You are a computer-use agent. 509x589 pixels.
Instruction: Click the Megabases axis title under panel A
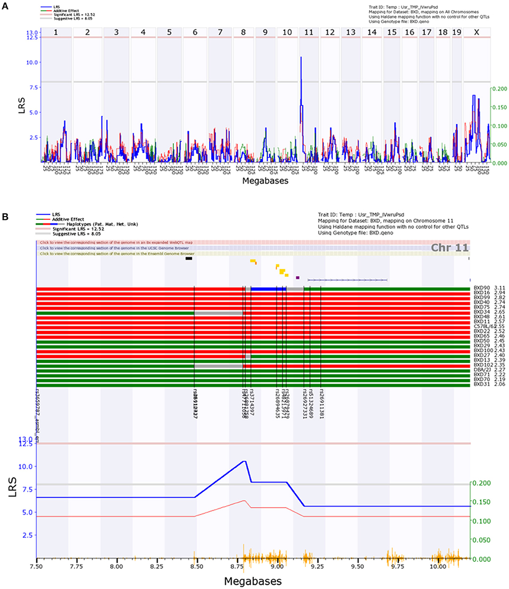click(x=265, y=181)
